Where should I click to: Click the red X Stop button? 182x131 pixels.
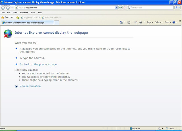tap(125, 8)
